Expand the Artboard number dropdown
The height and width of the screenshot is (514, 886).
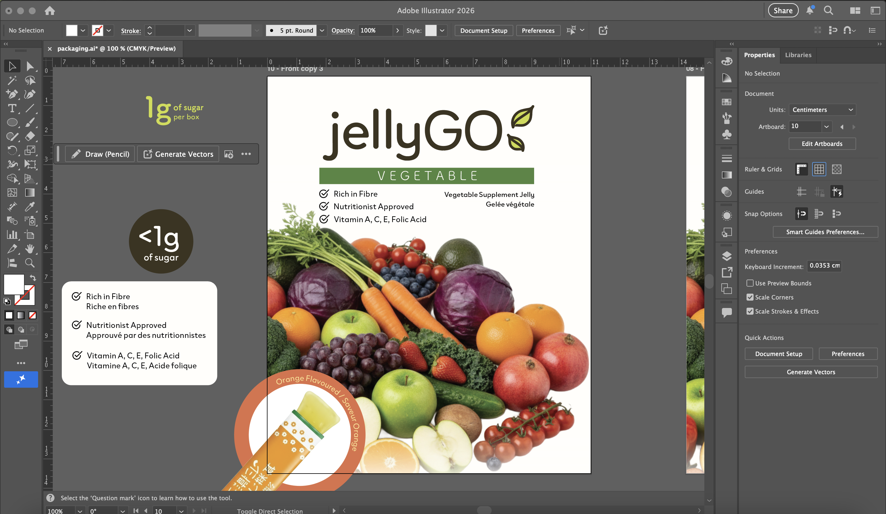[826, 126]
